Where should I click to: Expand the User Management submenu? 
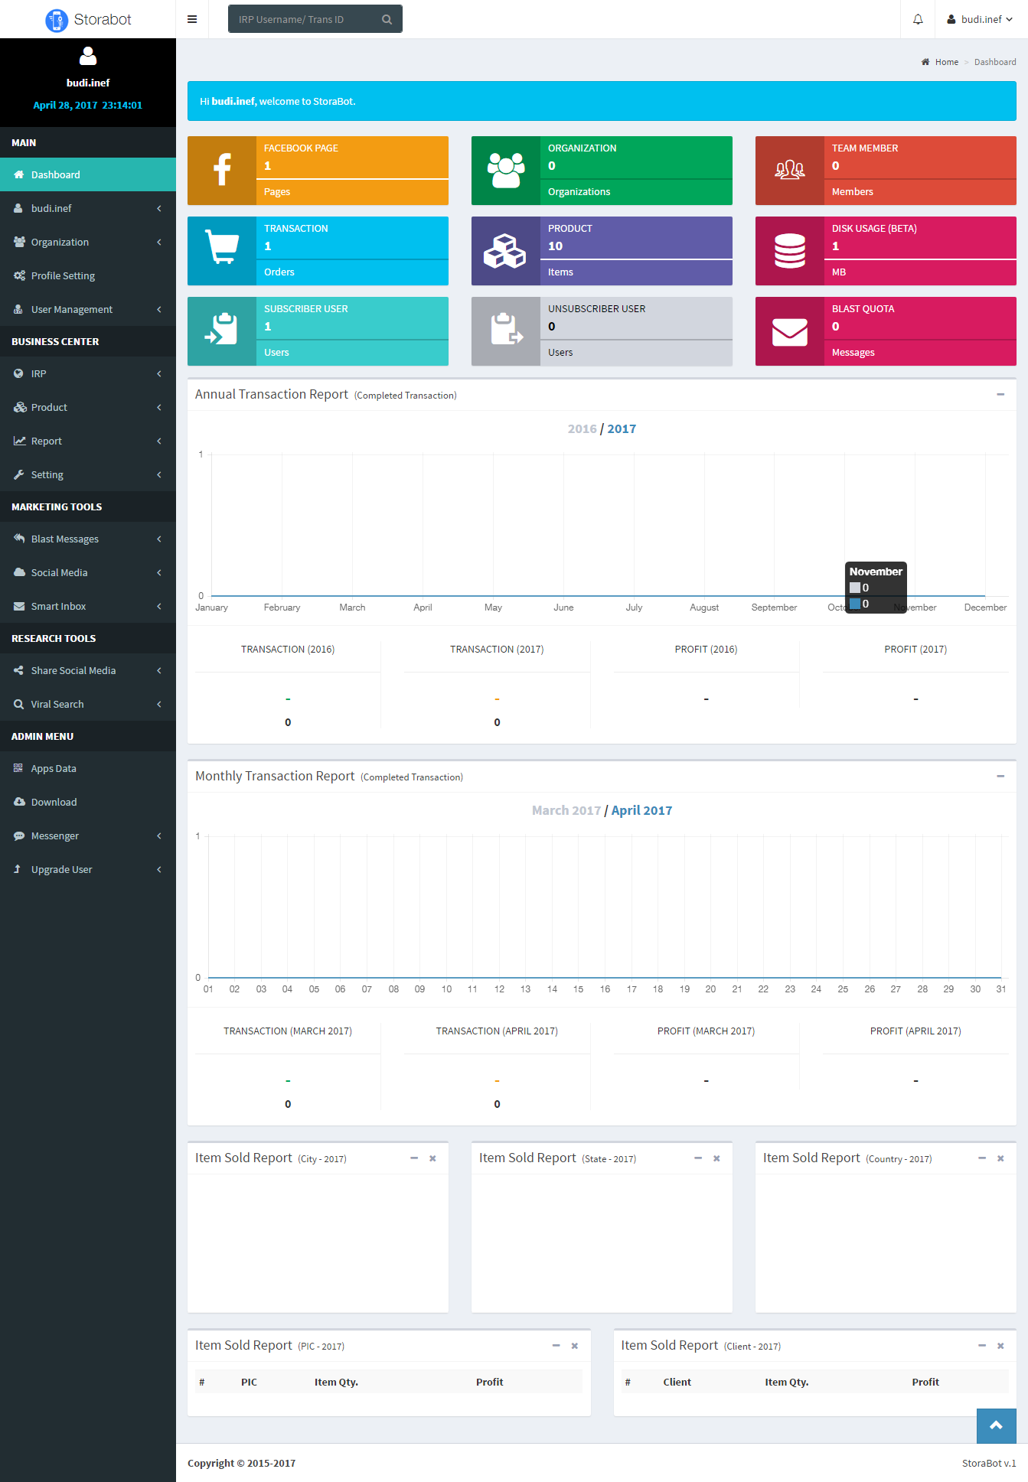point(88,309)
